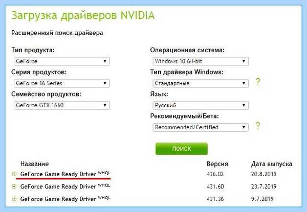
Task: Expand the driver row with version 436.02
Action: click(x=14, y=174)
